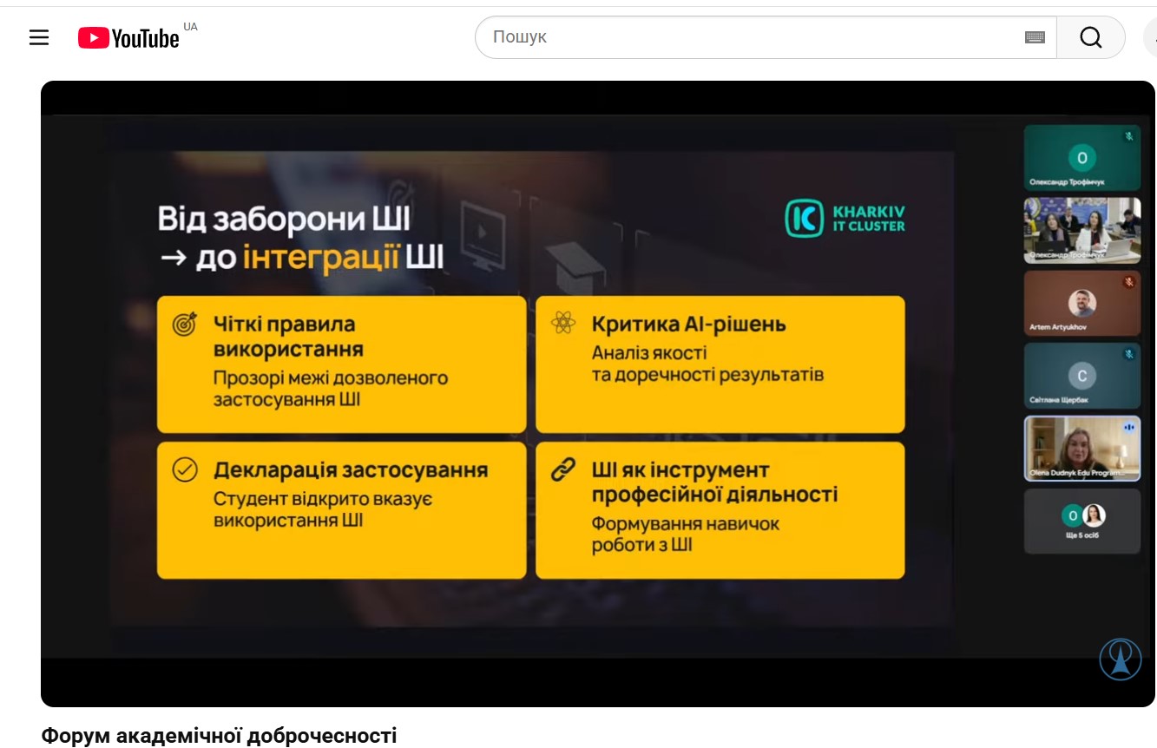Click the YouTube logo to go home
Image resolution: width=1157 pixels, height=748 pixels.
(128, 38)
